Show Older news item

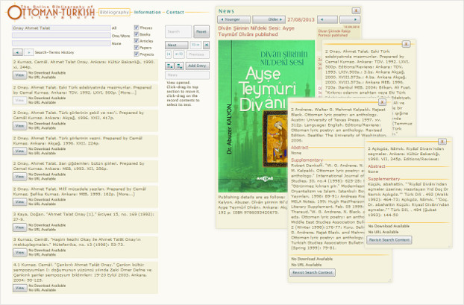tap(269, 19)
